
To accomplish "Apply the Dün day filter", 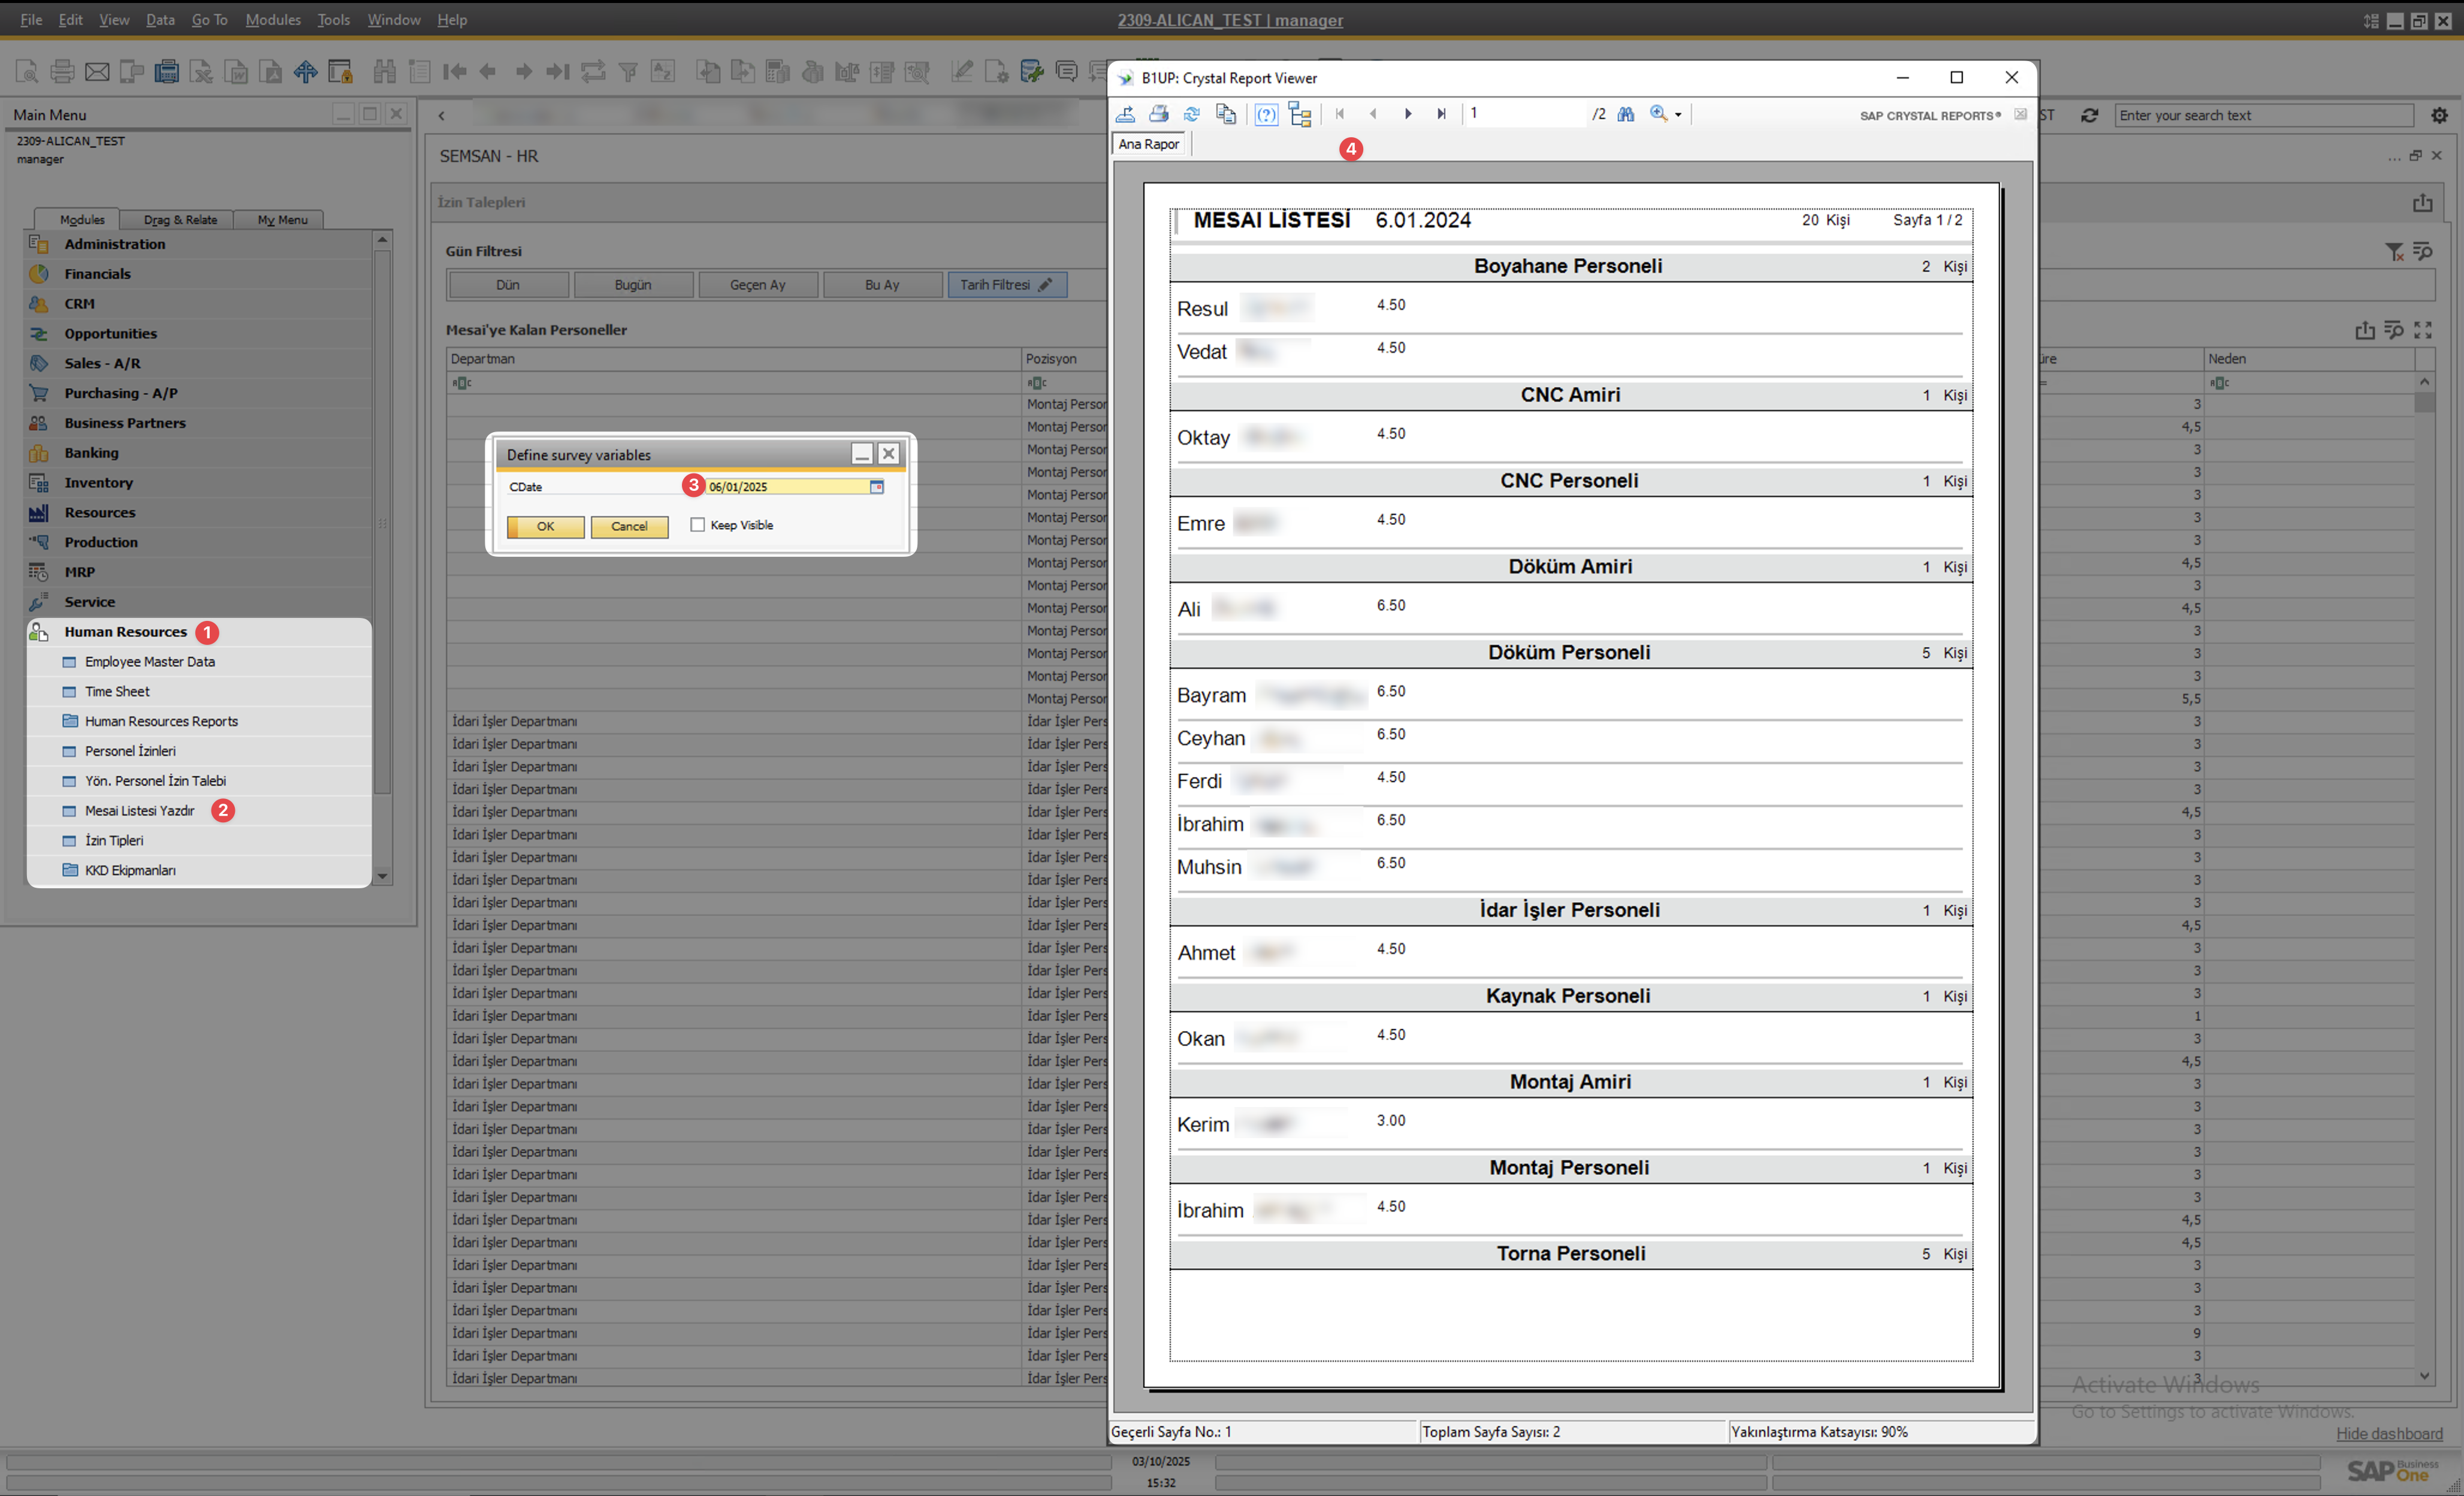I will 508,285.
